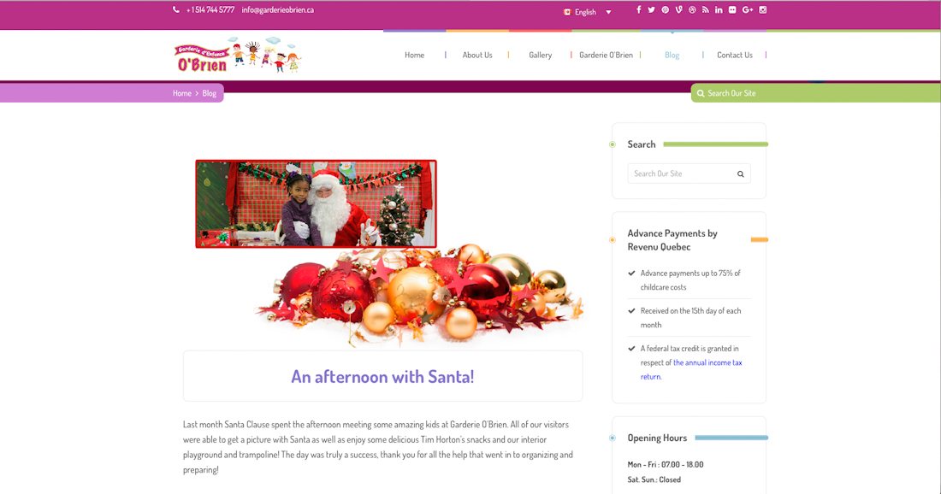Open the Flickr social icon

point(732,9)
